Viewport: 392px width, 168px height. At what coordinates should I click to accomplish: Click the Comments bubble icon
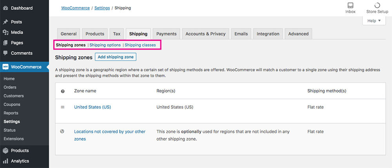pos(5,53)
